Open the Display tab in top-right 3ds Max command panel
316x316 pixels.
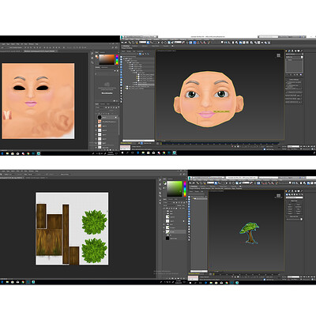(299, 51)
